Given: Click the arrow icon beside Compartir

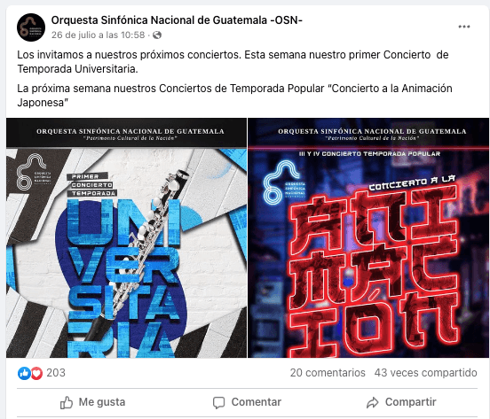Looking at the screenshot, I should [373, 402].
